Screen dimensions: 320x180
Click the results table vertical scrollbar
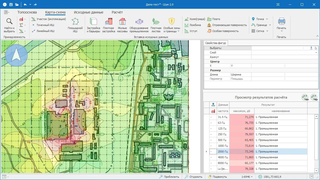point(316,143)
